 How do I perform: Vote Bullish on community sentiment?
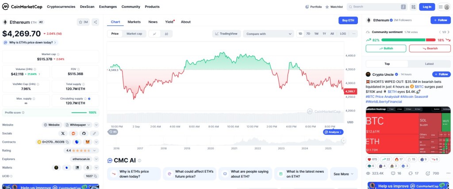pos(386,48)
